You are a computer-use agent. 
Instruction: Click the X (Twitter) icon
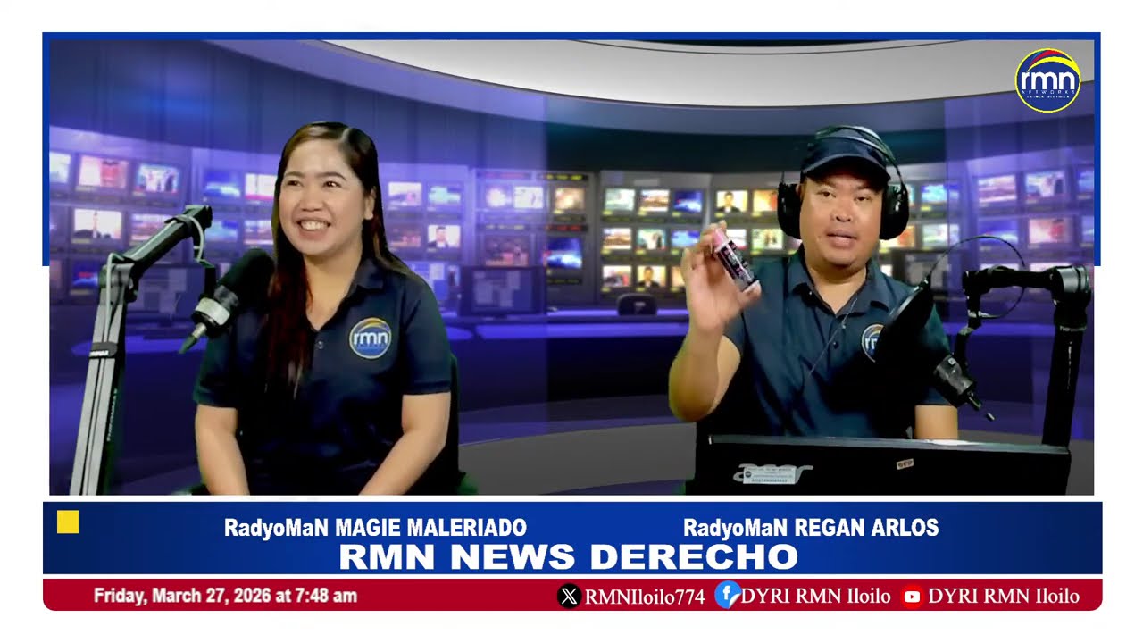point(569,596)
